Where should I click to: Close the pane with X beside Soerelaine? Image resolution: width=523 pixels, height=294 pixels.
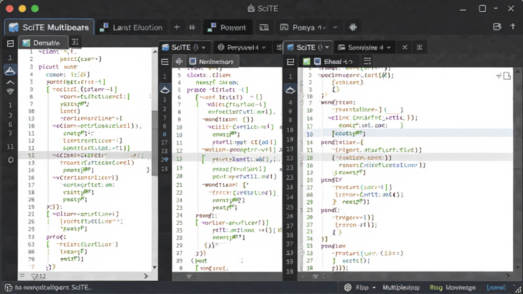pyautogui.click(x=405, y=47)
